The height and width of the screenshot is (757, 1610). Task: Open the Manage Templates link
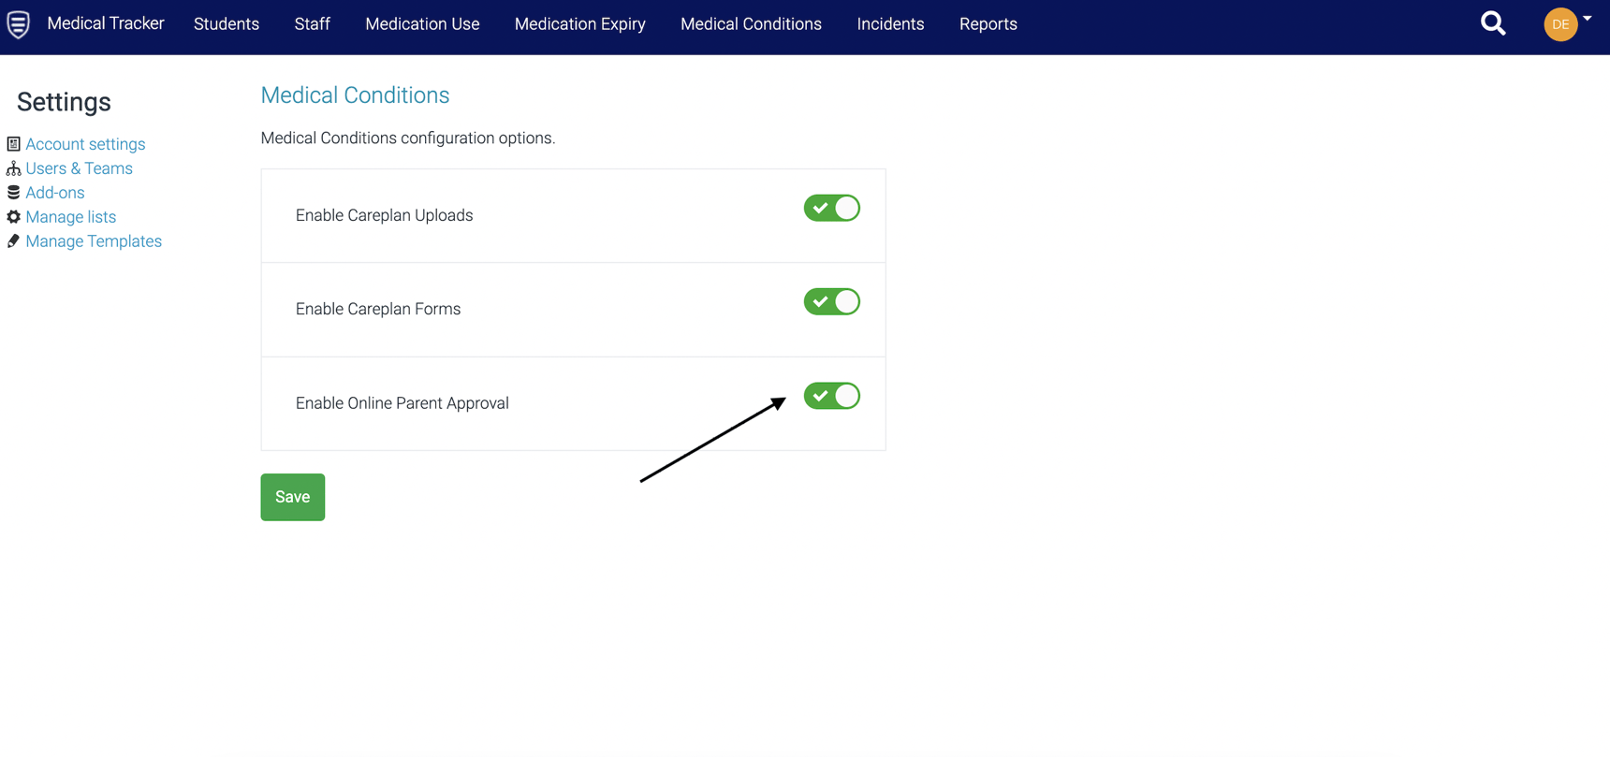pos(94,241)
